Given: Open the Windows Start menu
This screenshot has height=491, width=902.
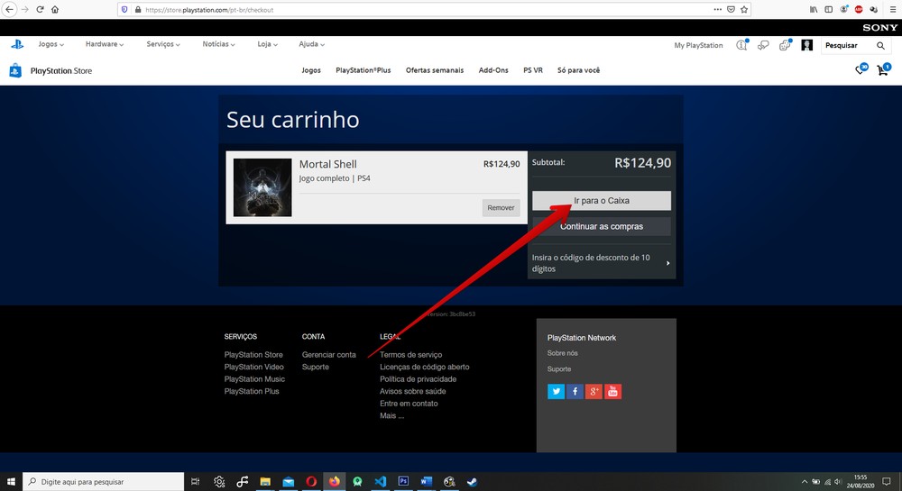Looking at the screenshot, I should [11, 481].
